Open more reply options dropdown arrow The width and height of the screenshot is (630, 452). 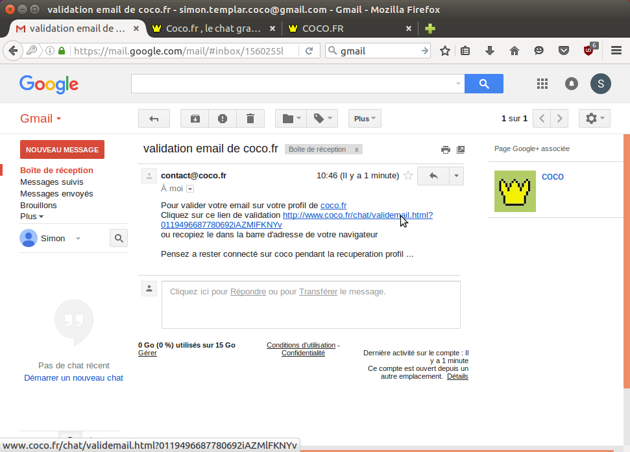456,176
